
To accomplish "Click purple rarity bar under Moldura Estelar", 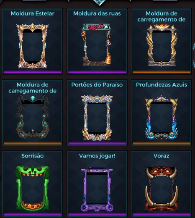I will [x=32, y=72].
